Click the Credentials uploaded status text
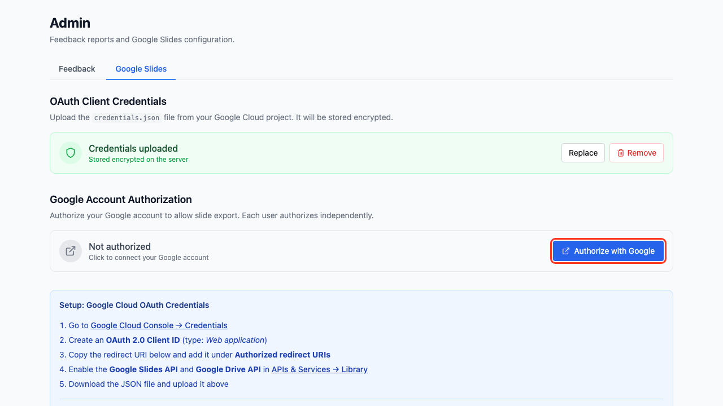This screenshot has height=406, width=723. click(x=133, y=148)
